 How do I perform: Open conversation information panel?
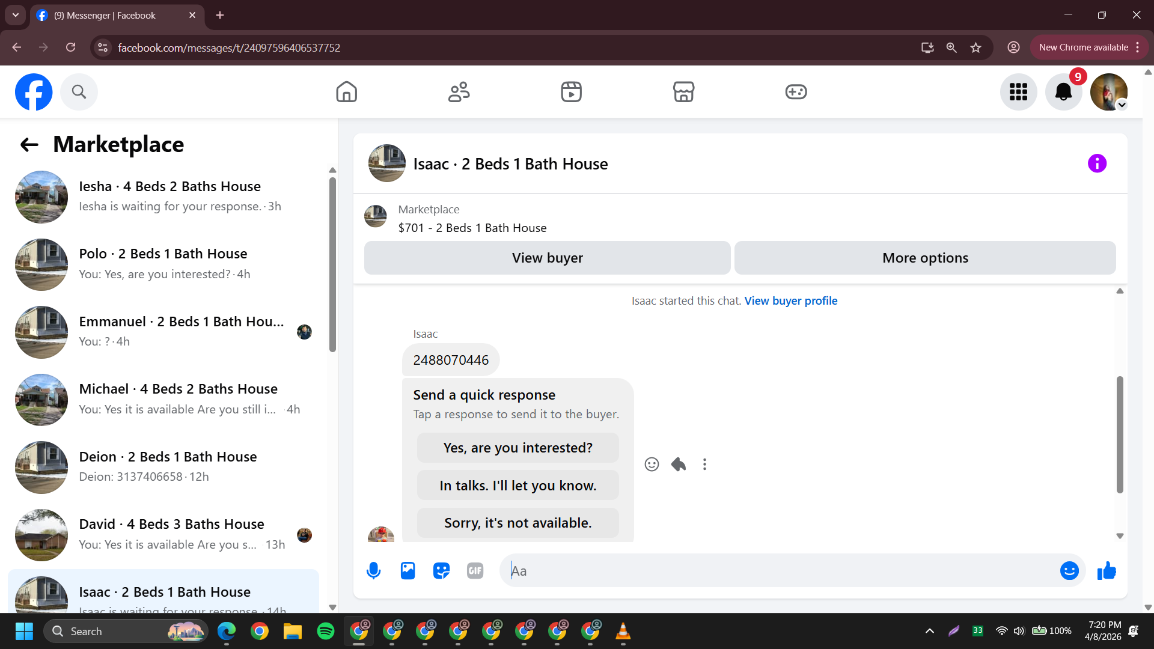point(1097,163)
